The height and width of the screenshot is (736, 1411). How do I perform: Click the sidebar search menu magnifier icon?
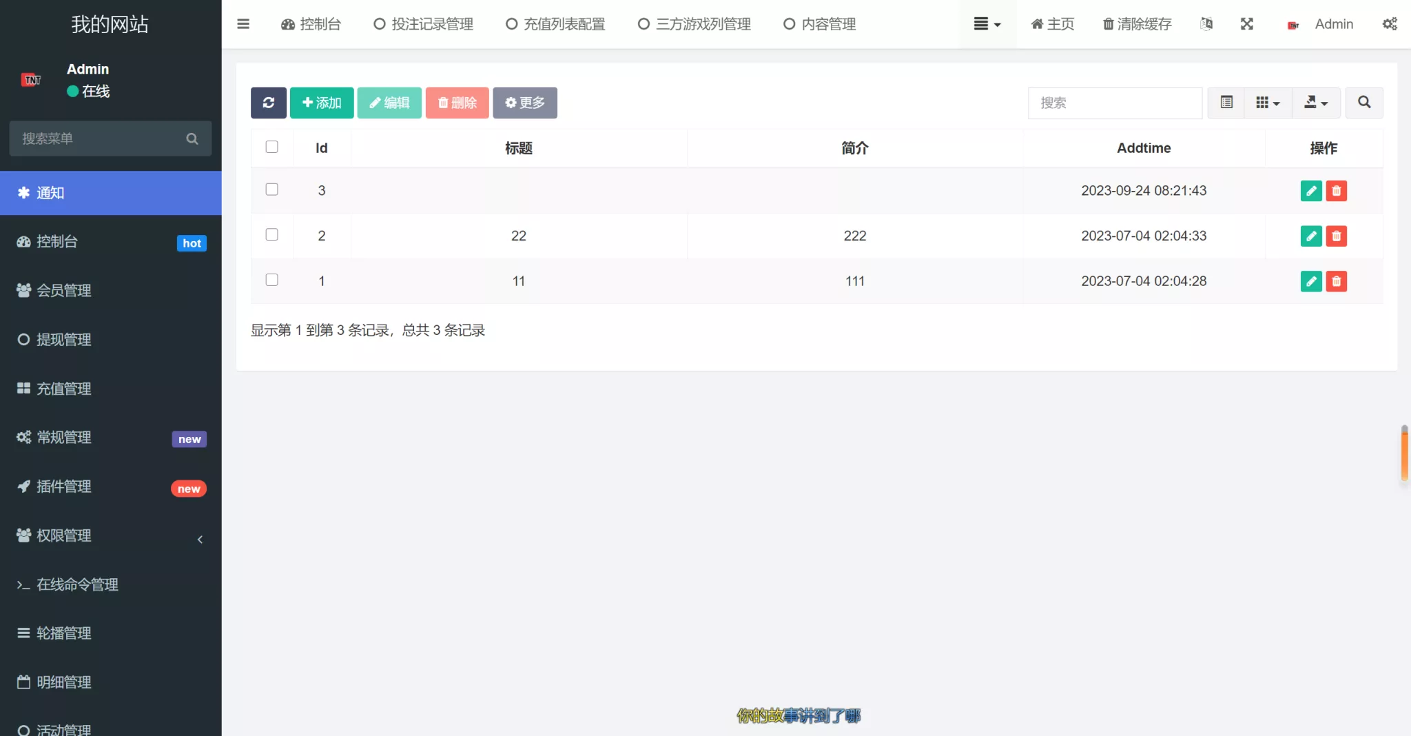point(192,139)
